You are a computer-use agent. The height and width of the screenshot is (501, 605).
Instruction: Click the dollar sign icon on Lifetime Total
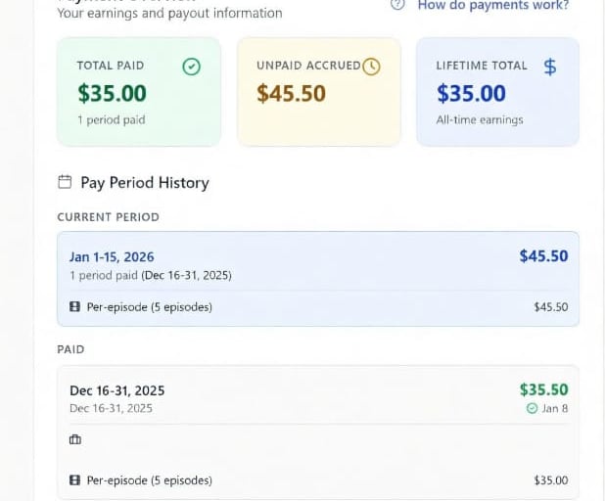(550, 67)
